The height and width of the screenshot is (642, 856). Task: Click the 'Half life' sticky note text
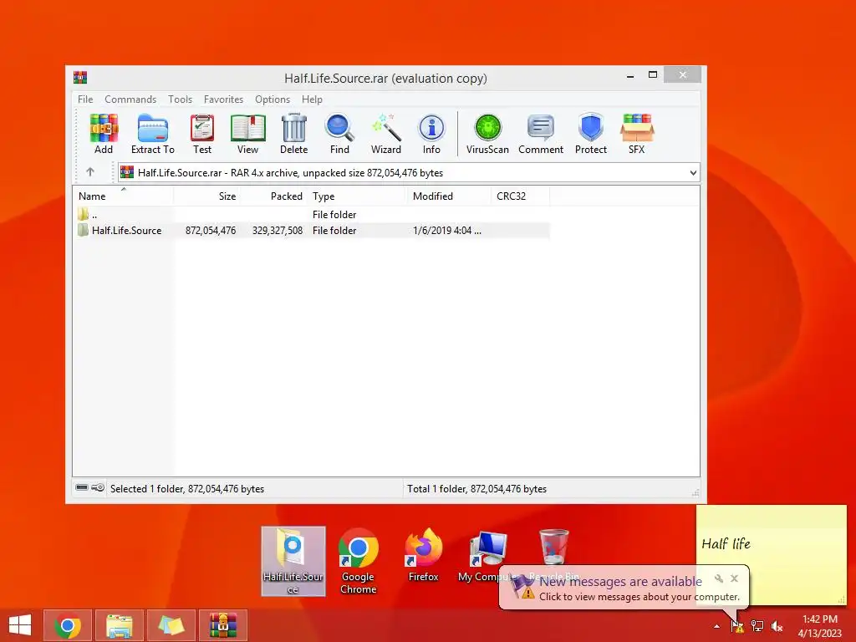(x=726, y=543)
